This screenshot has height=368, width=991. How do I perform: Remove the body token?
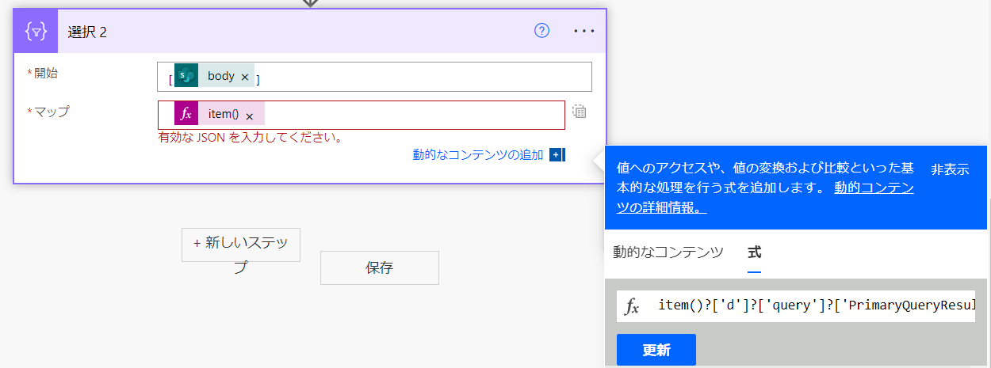pyautogui.click(x=245, y=77)
